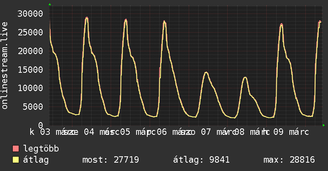Click the most: 27719 value
Image resolution: width=328 pixels, height=171 pixels.
[x=111, y=160]
